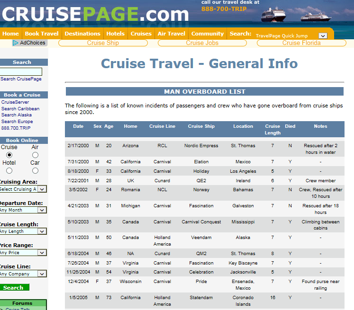Select the Air radio button
This screenshot has height=310, width=354.
[x=35, y=155]
